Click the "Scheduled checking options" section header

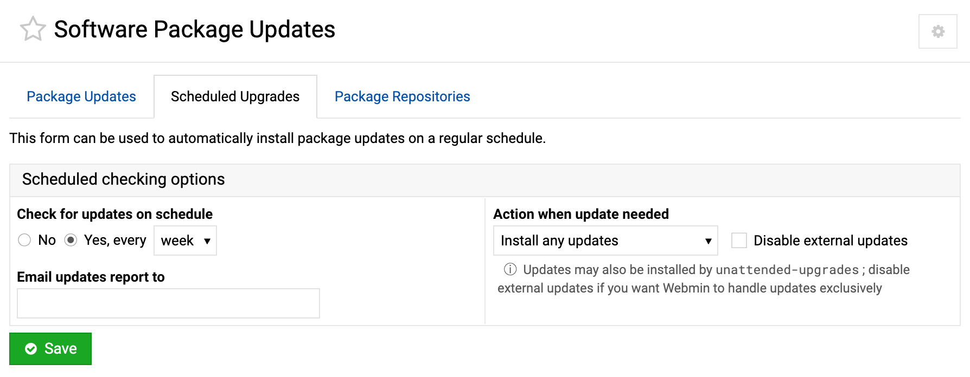[124, 179]
